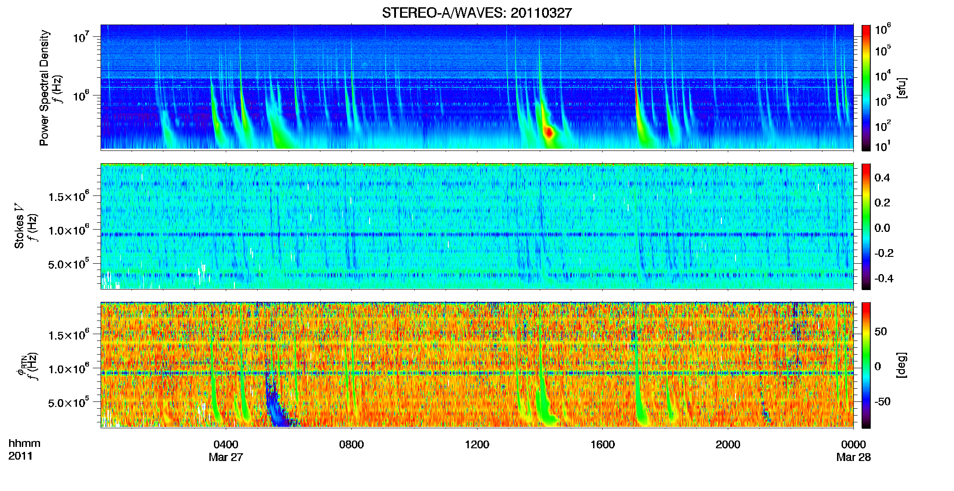Click the 2000 time axis label
Screen dimensions: 954x491
pos(728,445)
